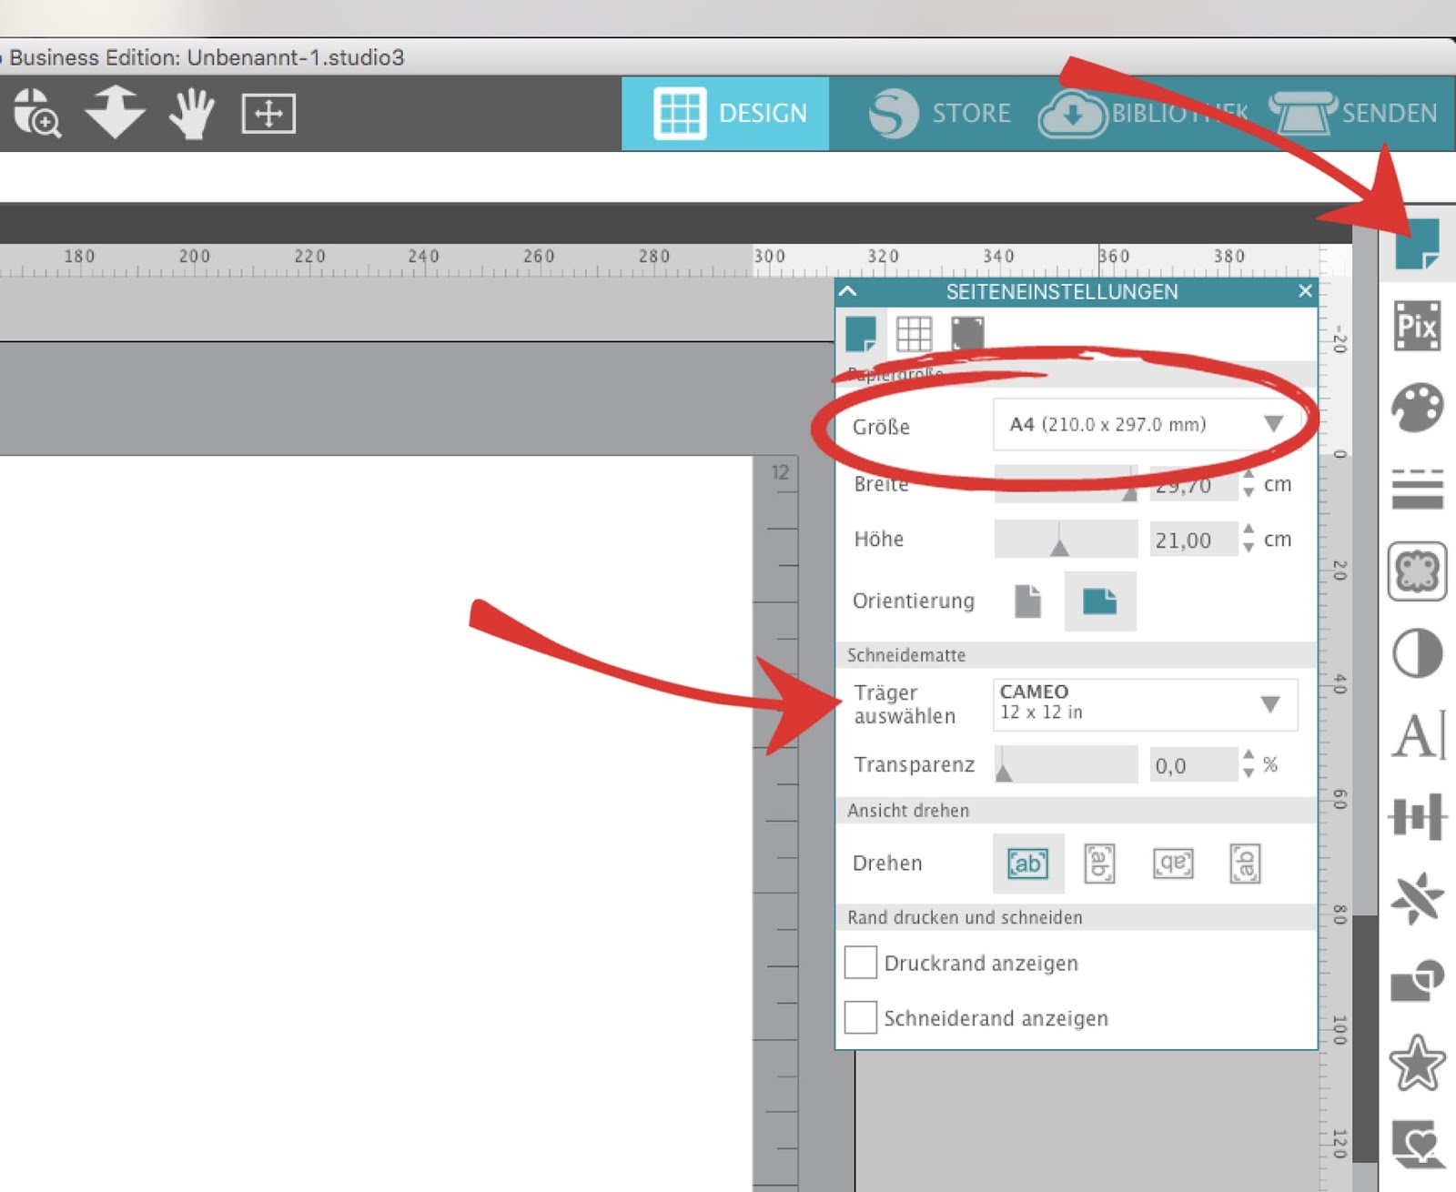Viewport: 1456px width, 1192px height.
Task: Select the Pan hand tool
Action: click(192, 113)
